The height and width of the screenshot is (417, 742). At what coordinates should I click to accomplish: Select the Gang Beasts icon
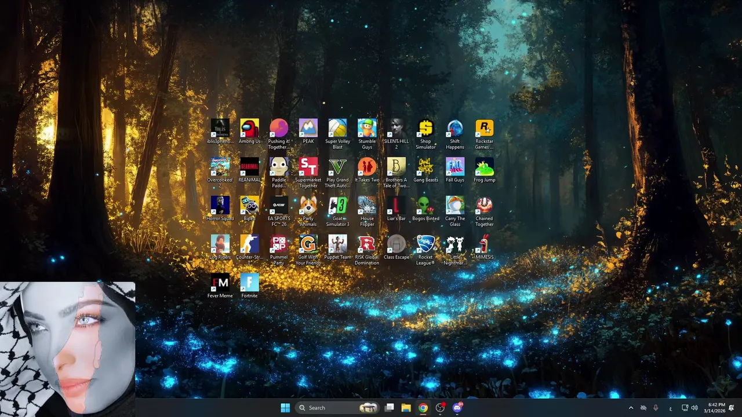tap(425, 170)
